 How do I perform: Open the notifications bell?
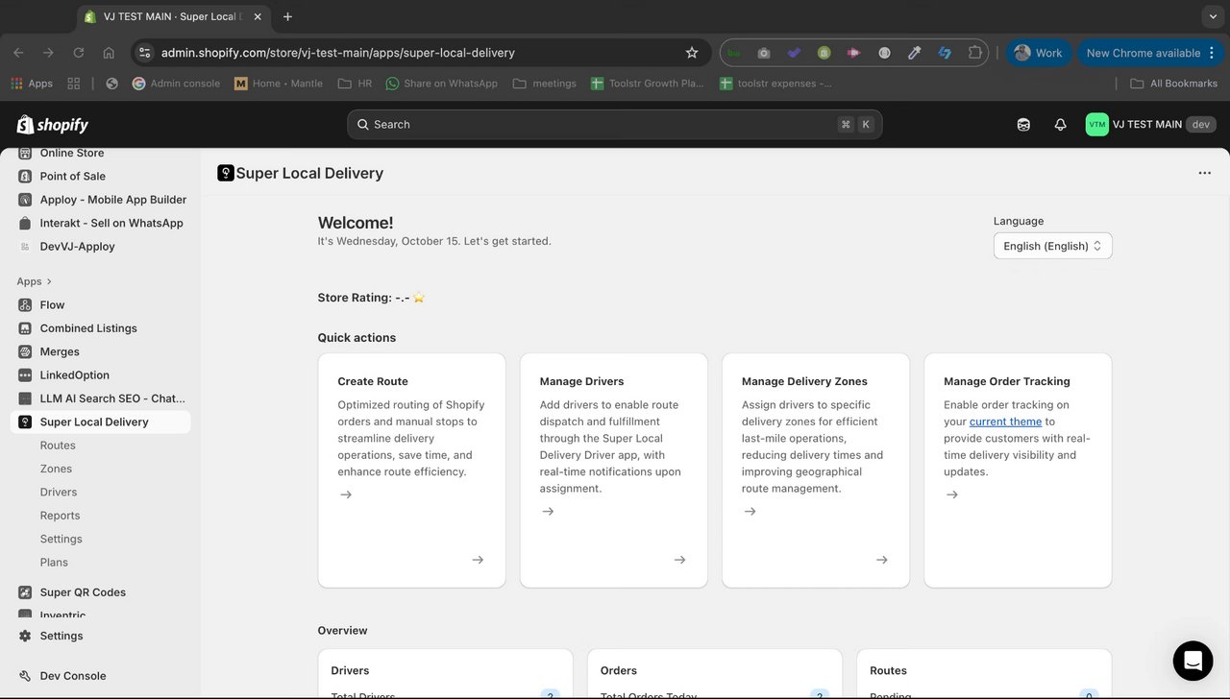tap(1061, 125)
